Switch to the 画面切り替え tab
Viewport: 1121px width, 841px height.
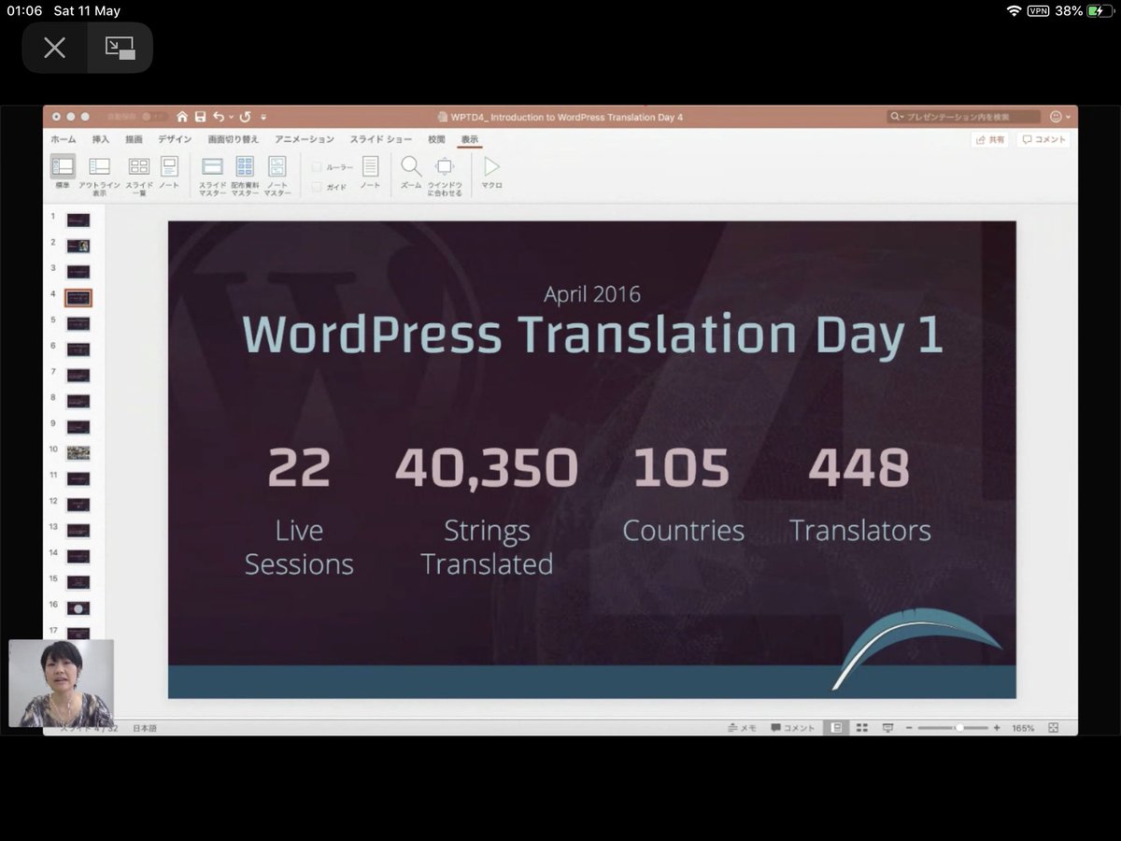tap(233, 139)
